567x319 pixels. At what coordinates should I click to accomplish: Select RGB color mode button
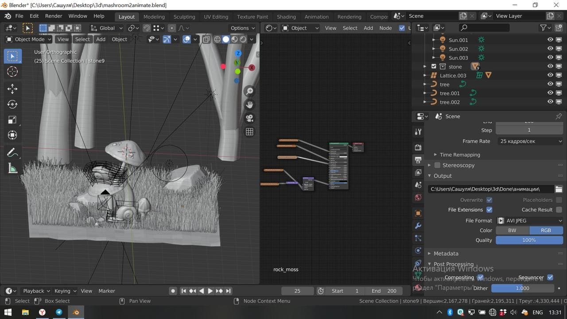tap(546, 230)
